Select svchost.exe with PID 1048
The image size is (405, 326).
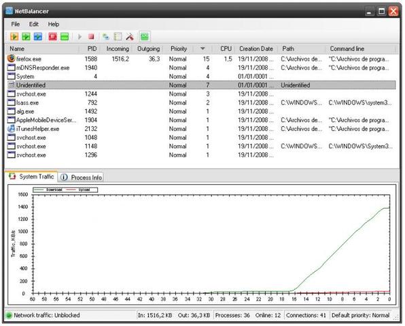click(x=31, y=138)
